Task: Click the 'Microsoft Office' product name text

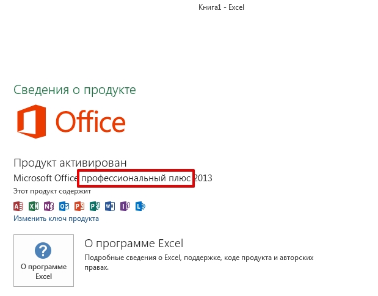Action: click(46, 178)
